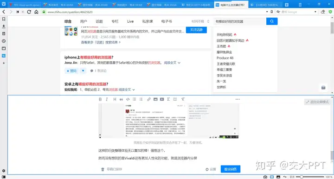Click the Zhihu search input box
Viewport: 334px width, 179px height.
tap(240, 21)
